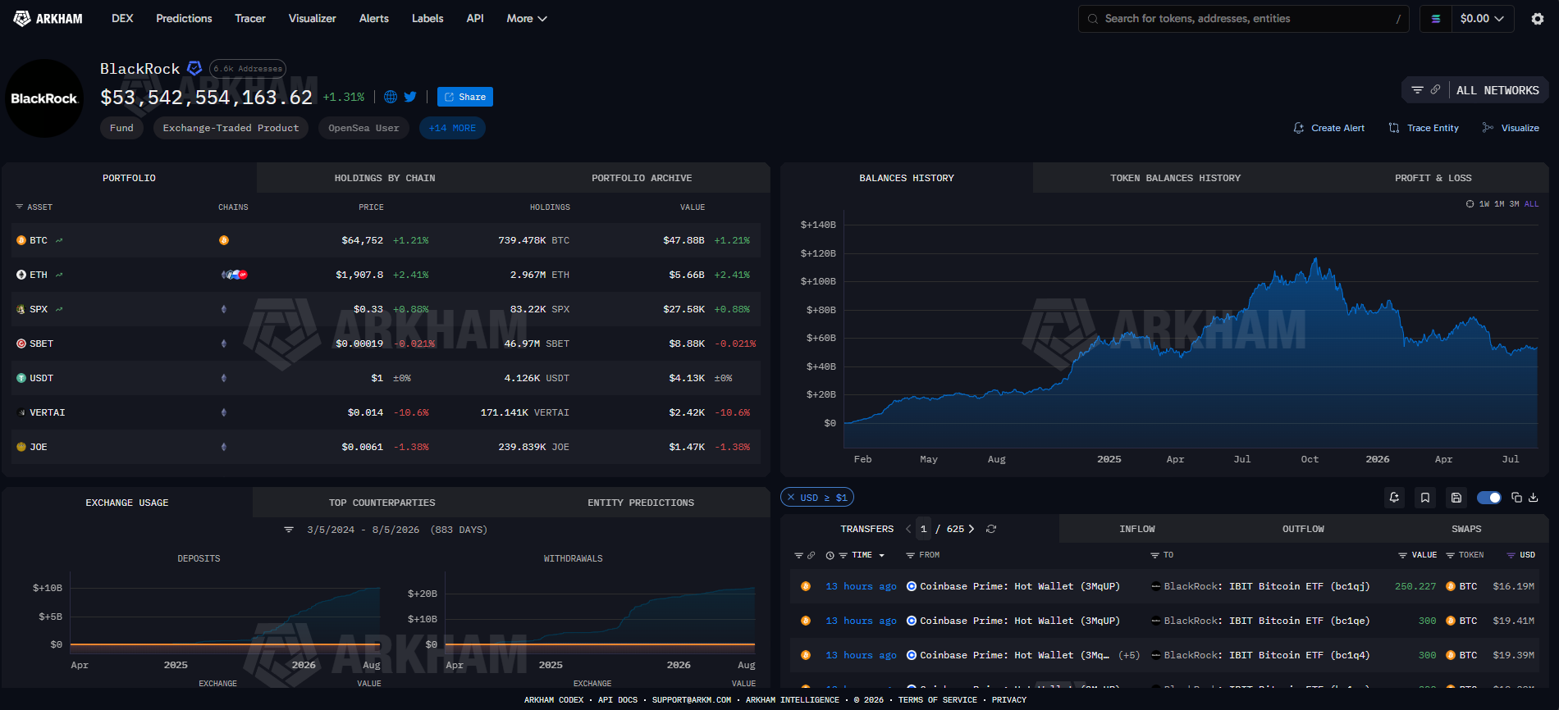Click the verified badge next to BlackRock
The width and height of the screenshot is (1559, 710).
coord(194,68)
